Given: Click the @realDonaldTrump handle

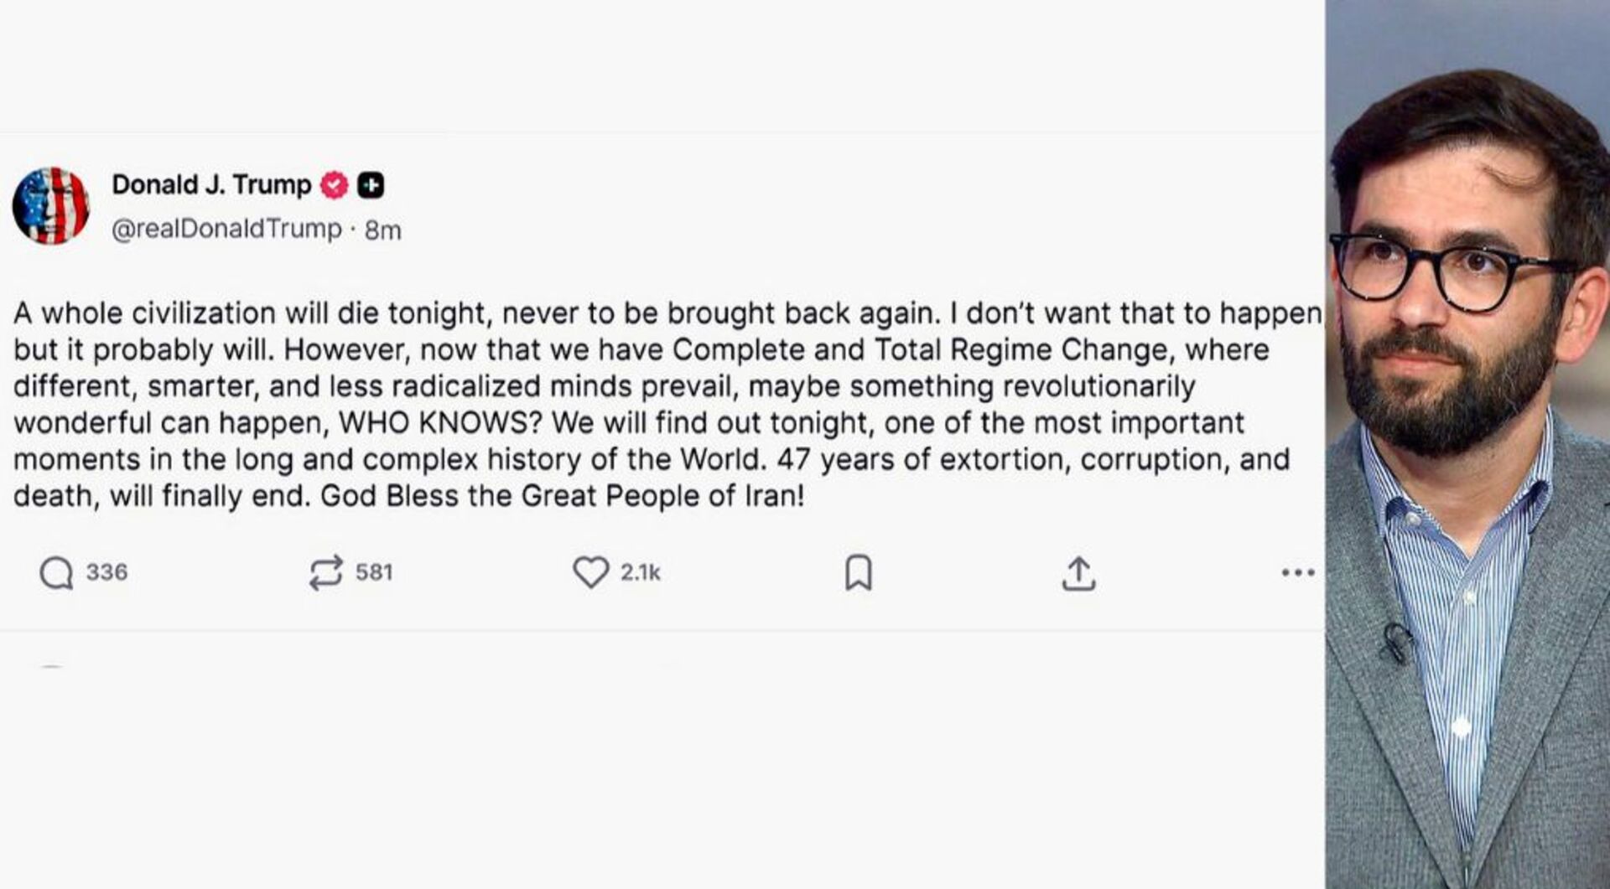Looking at the screenshot, I should (226, 229).
